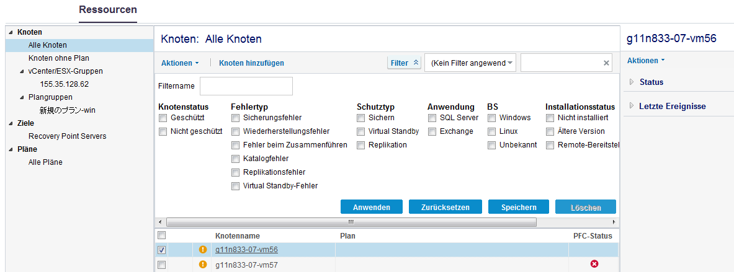Click the Knoten hinzufügen link
Viewport: 734px width, 272px height.
click(251, 63)
